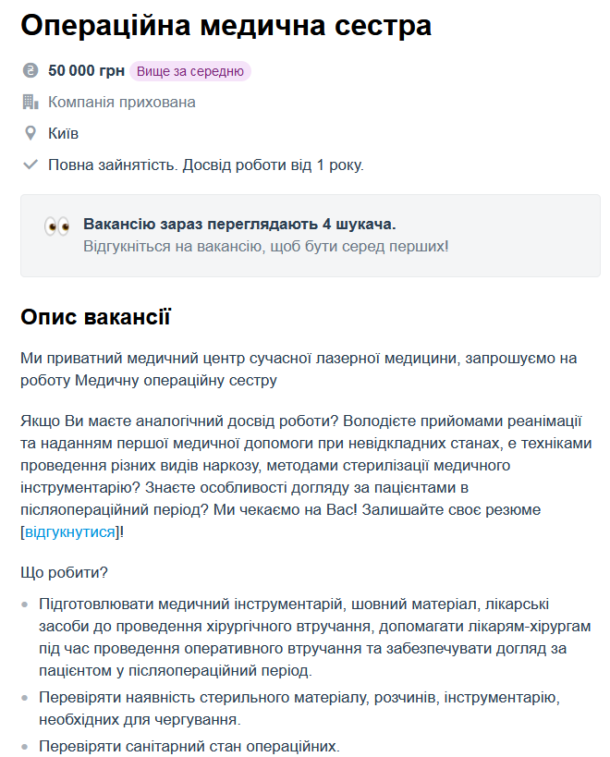
Task: Click the hryvnia salary icon
Action: (x=30, y=71)
